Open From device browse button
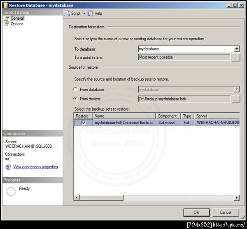This screenshot has width=247, height=229. tap(236, 99)
